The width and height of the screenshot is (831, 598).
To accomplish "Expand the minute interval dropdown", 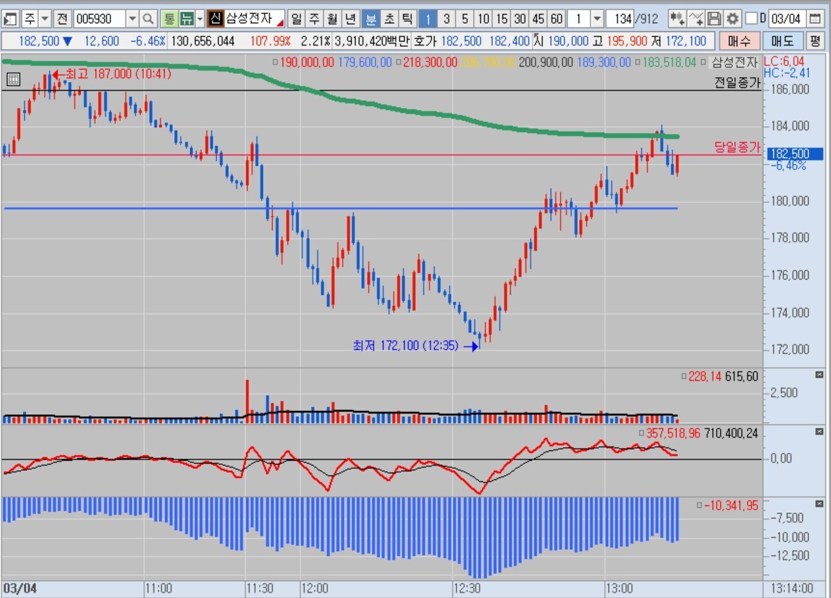I will 597,19.
